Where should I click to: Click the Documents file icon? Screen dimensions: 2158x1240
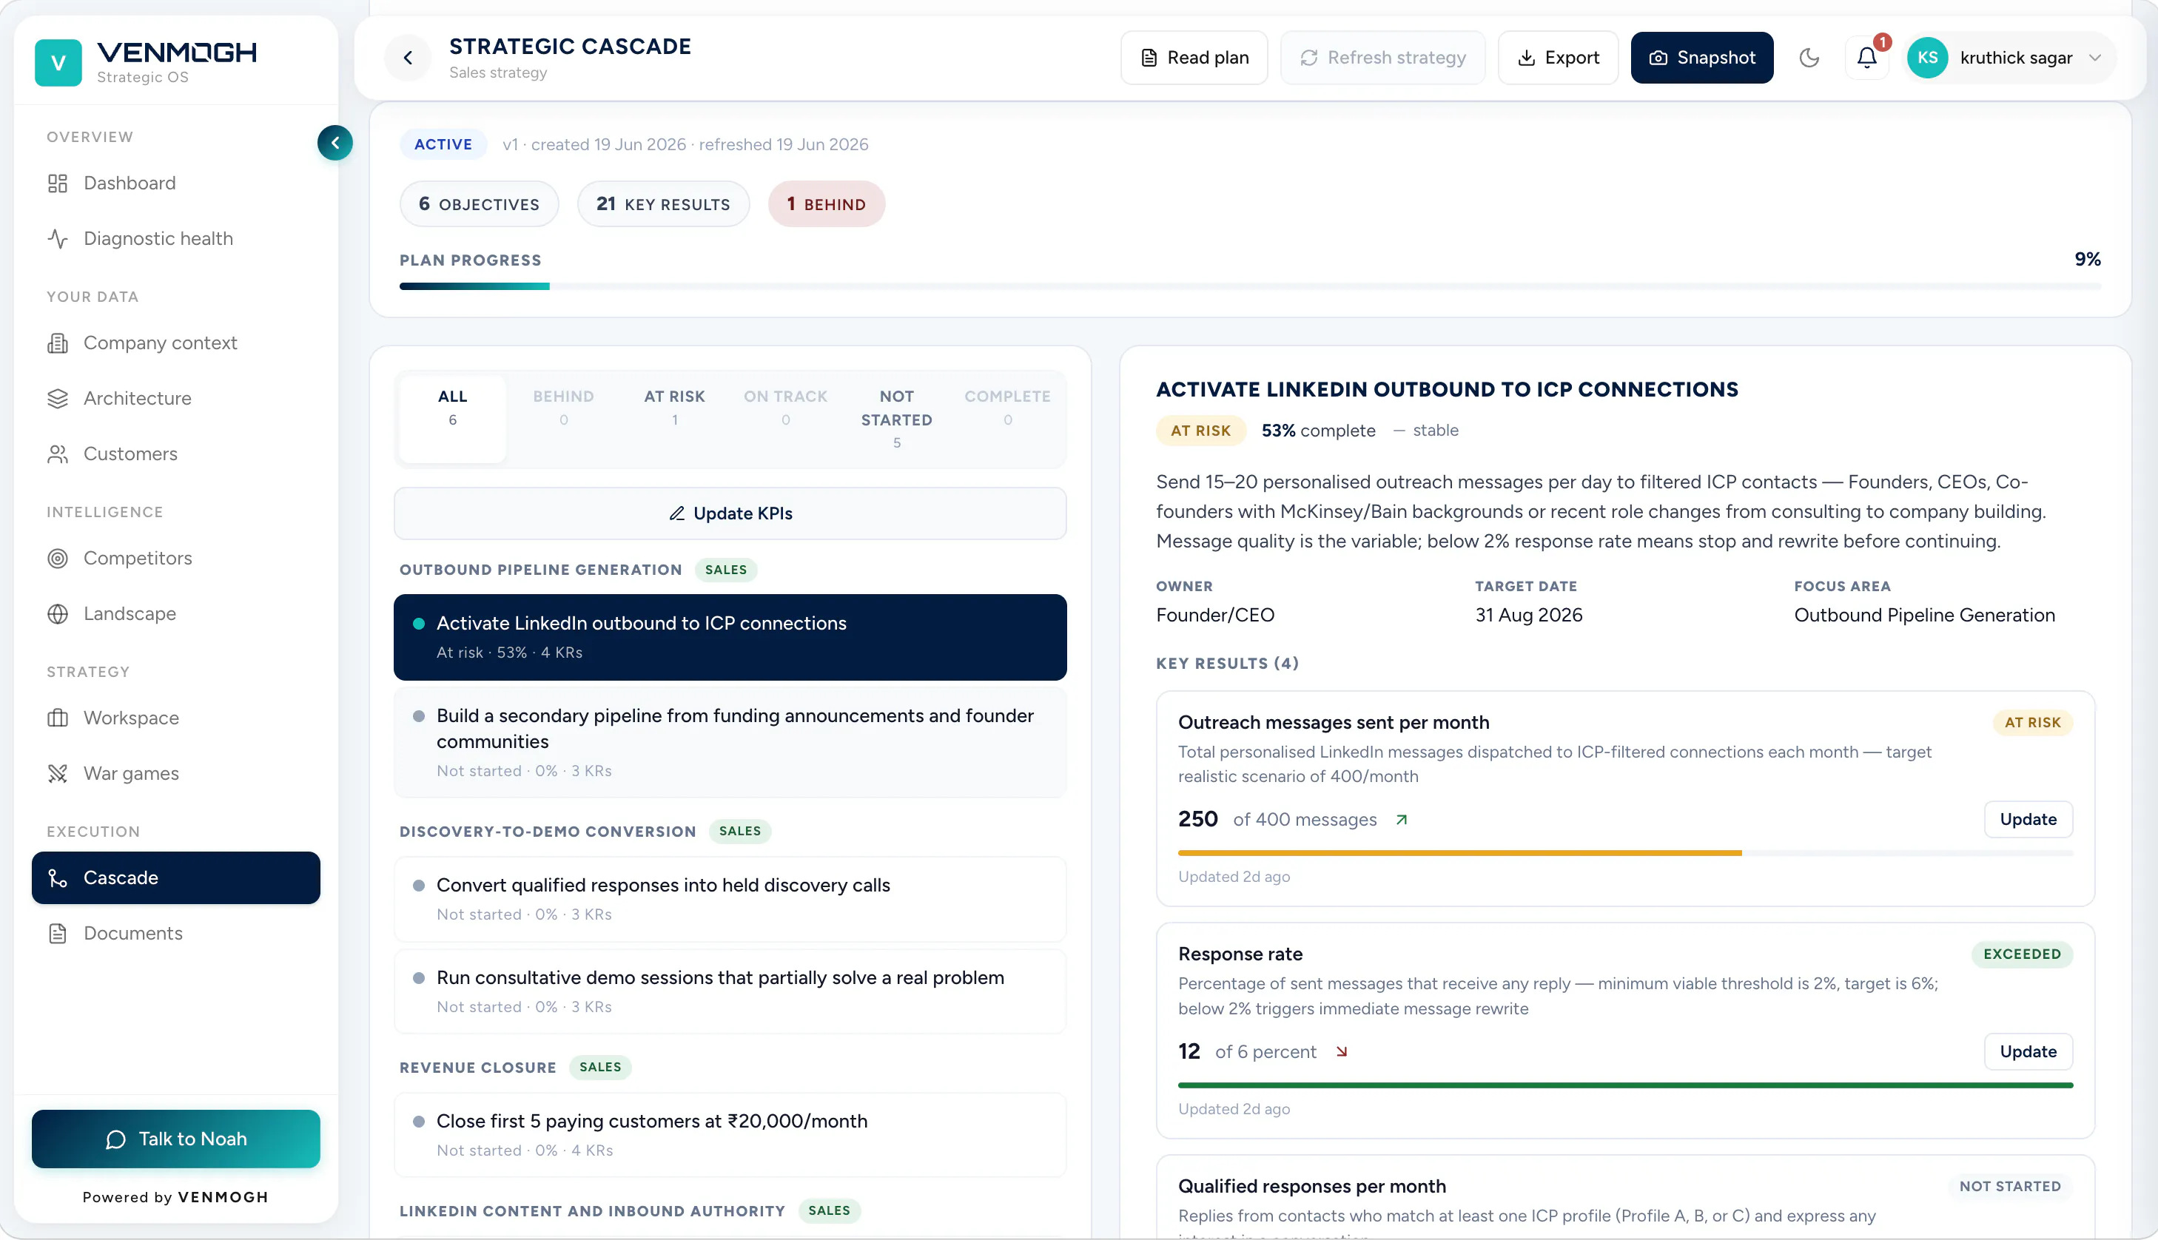pyautogui.click(x=58, y=934)
